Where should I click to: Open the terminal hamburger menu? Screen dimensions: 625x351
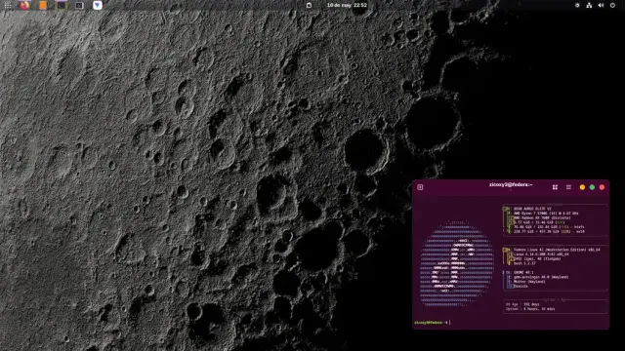tap(568, 187)
